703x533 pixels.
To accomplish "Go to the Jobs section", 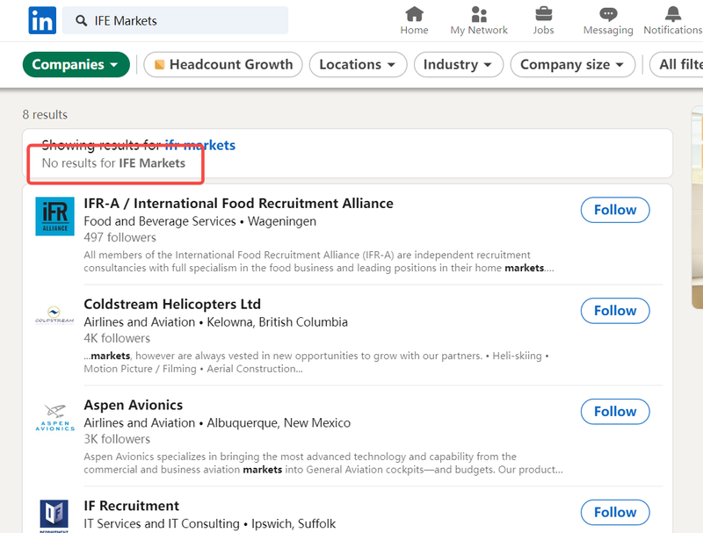I will 543,20.
